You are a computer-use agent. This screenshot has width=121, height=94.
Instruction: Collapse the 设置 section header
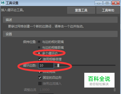[60, 34]
